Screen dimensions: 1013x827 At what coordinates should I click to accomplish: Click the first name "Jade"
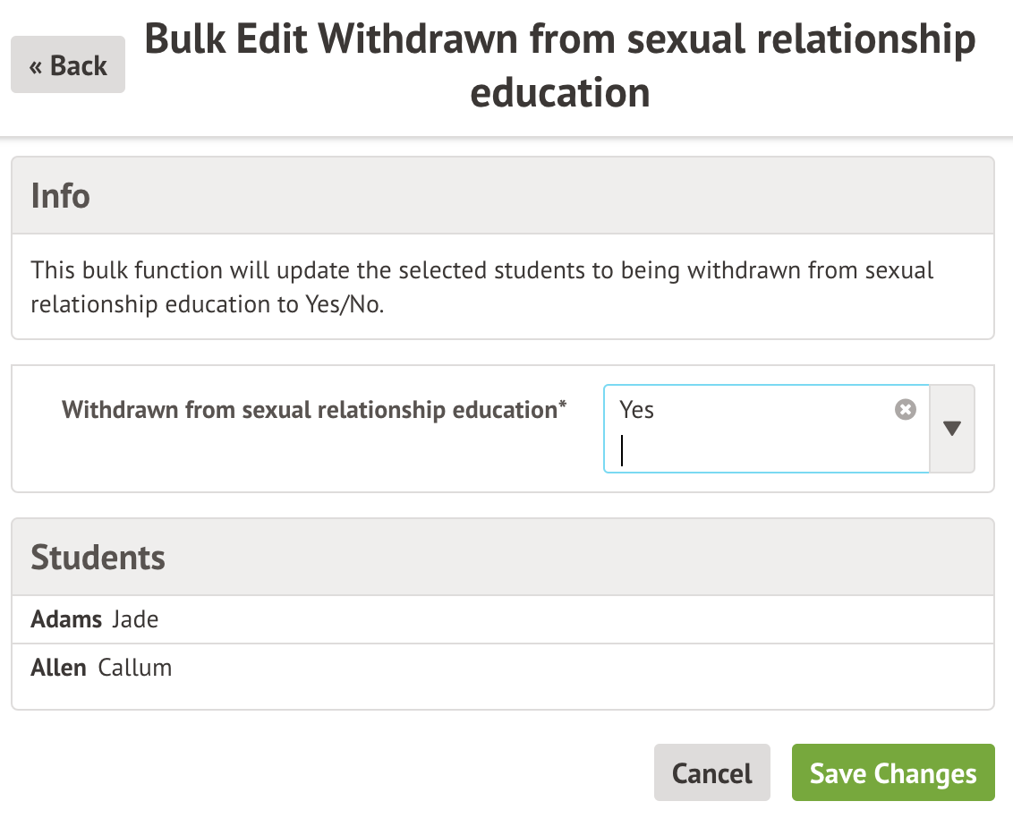(x=135, y=619)
